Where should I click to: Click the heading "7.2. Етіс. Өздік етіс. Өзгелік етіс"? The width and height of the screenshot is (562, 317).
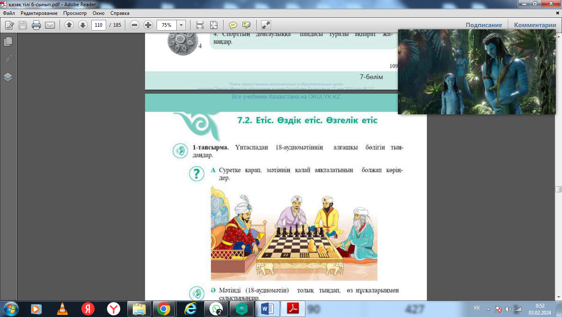[307, 121]
